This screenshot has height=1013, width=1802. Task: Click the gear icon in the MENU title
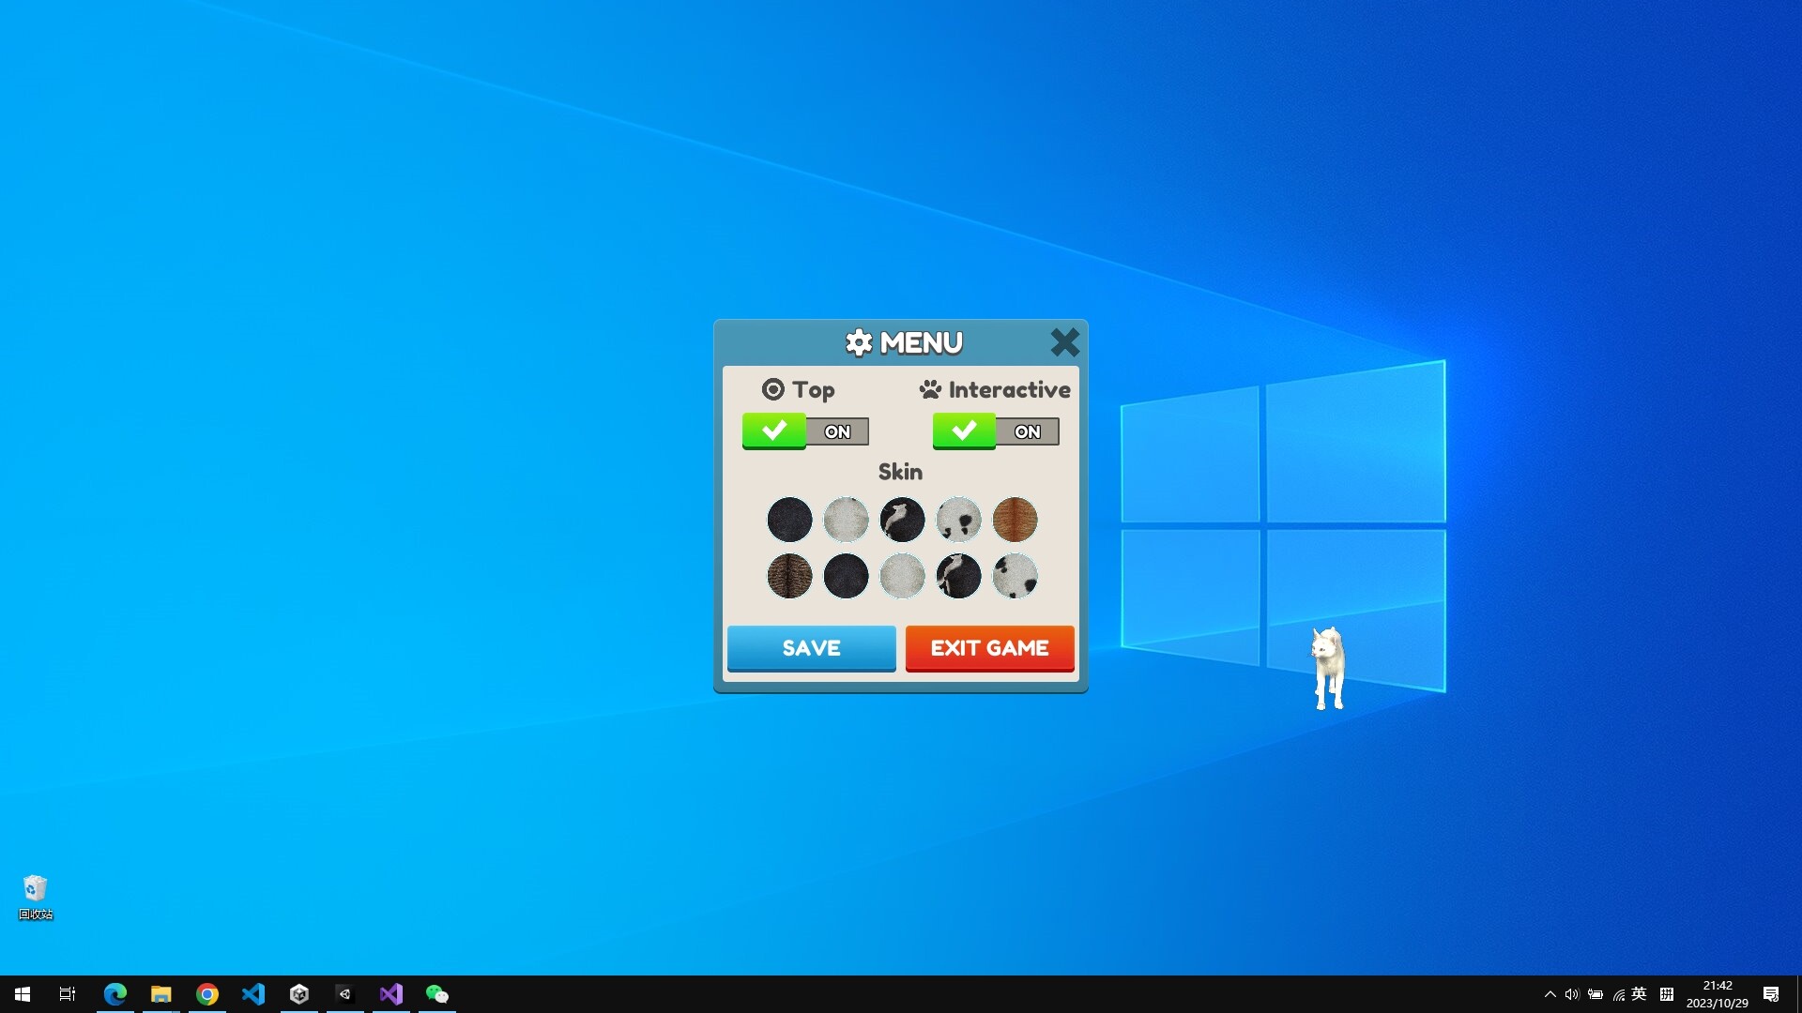pos(859,342)
